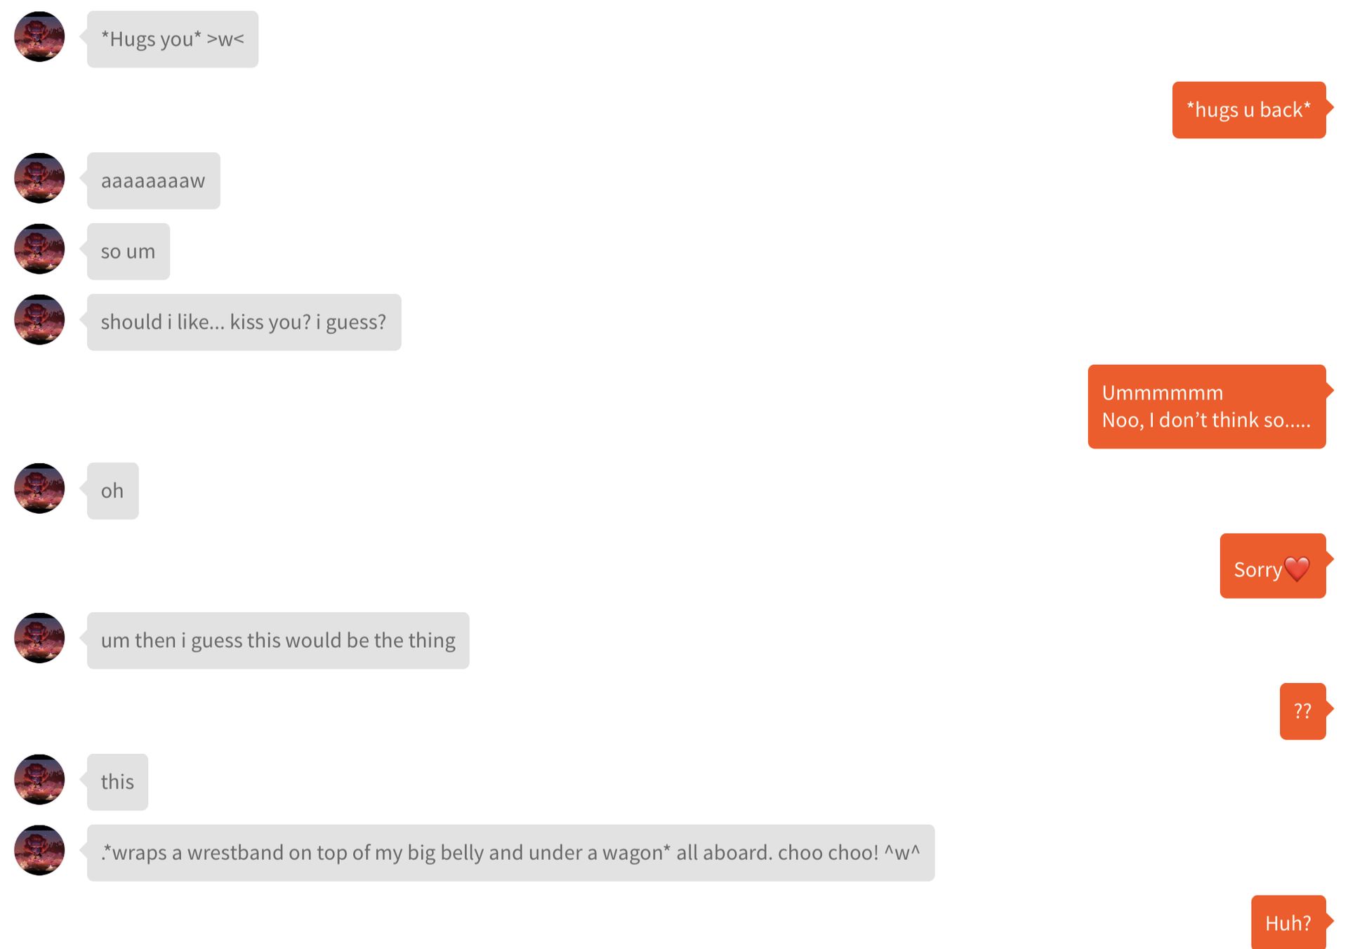Click the "aaaaaaaaw" message bubble
1348x949 pixels.
click(154, 181)
